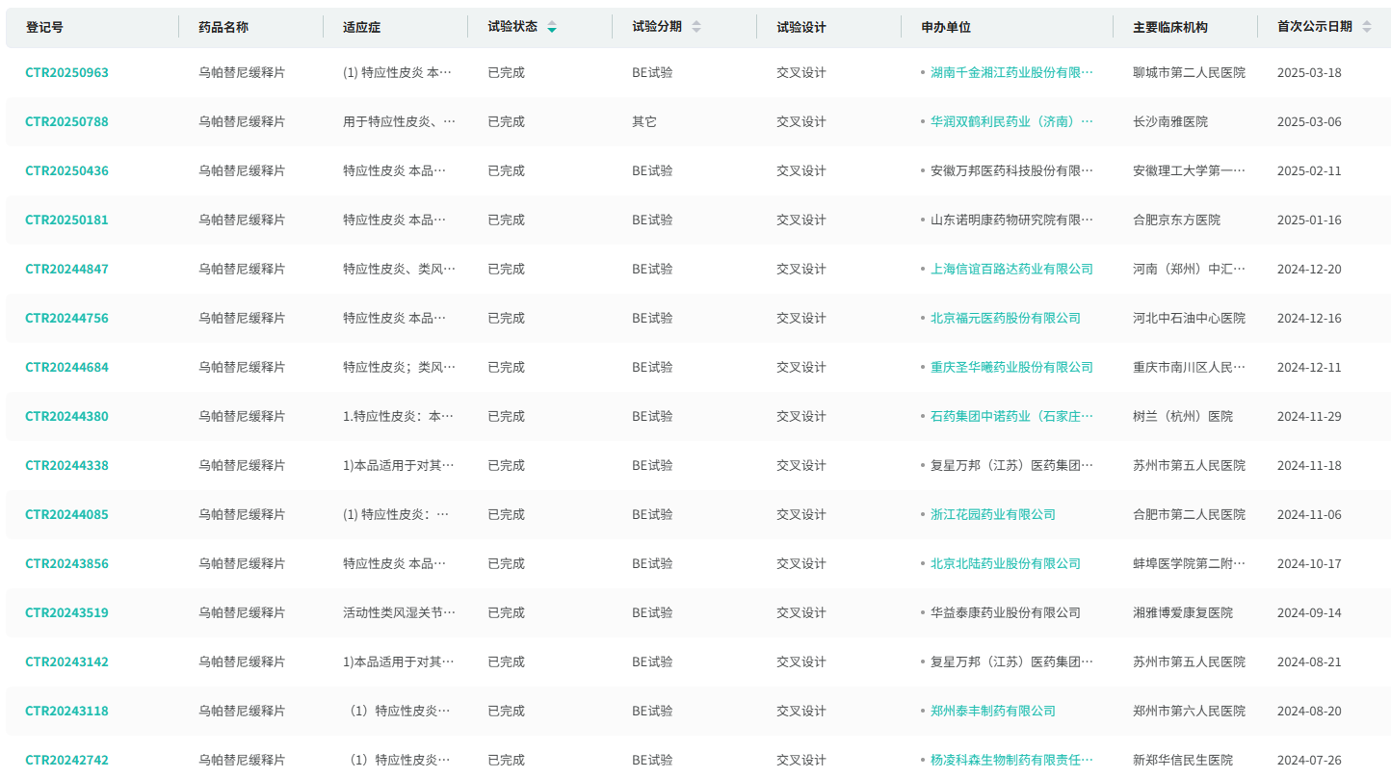The height and width of the screenshot is (778, 1391).
Task: Select indication 活动性类风湿关节… cell
Action: tap(399, 612)
